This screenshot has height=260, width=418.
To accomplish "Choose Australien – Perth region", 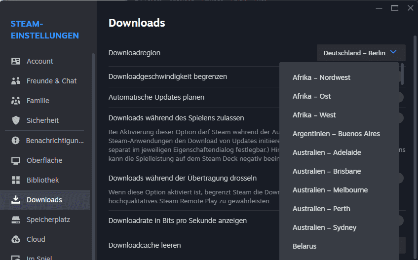I will click(x=339, y=209).
